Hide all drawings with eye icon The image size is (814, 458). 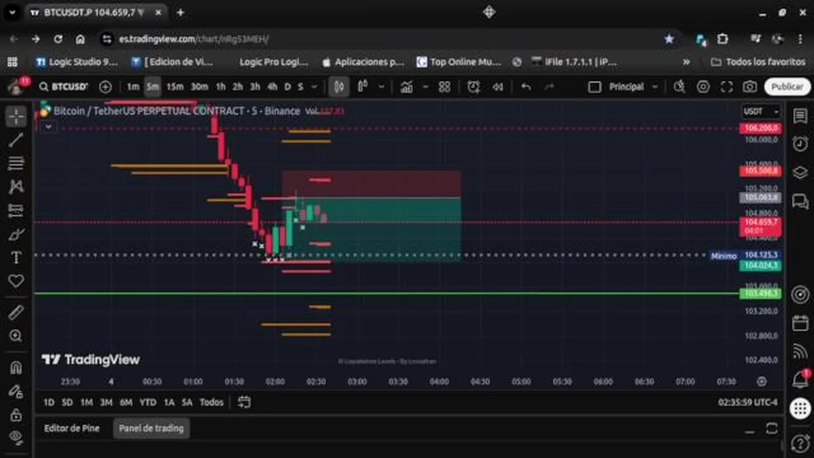point(16,437)
